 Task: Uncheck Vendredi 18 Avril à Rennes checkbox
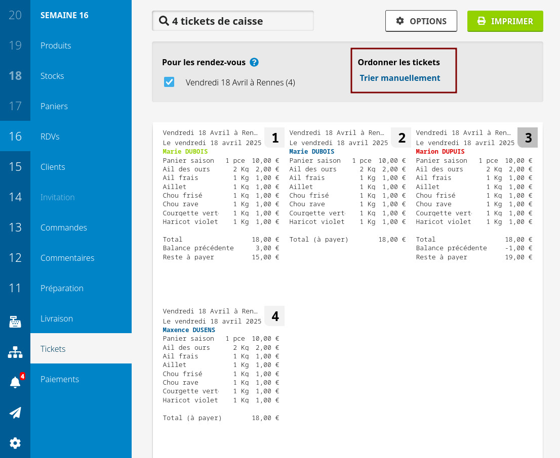click(169, 82)
